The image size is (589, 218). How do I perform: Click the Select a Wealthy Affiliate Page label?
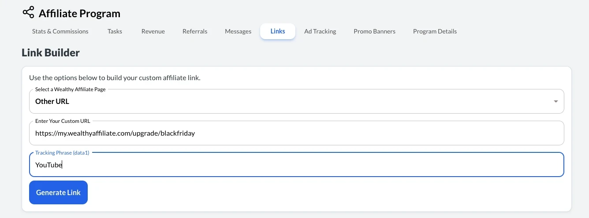[71, 89]
